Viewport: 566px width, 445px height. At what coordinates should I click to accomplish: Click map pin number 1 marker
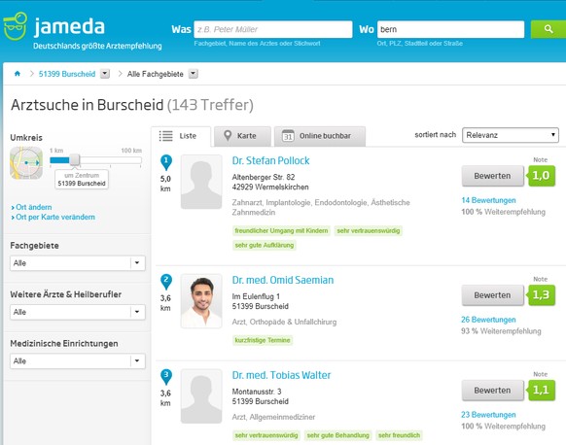point(166,162)
